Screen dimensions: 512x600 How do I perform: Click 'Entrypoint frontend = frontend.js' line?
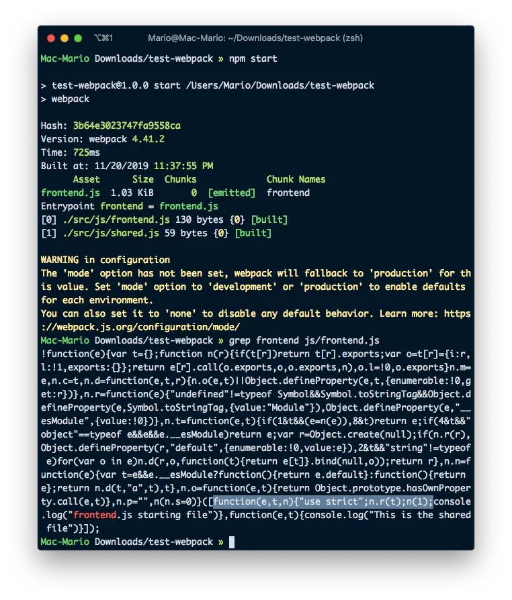click(130, 206)
